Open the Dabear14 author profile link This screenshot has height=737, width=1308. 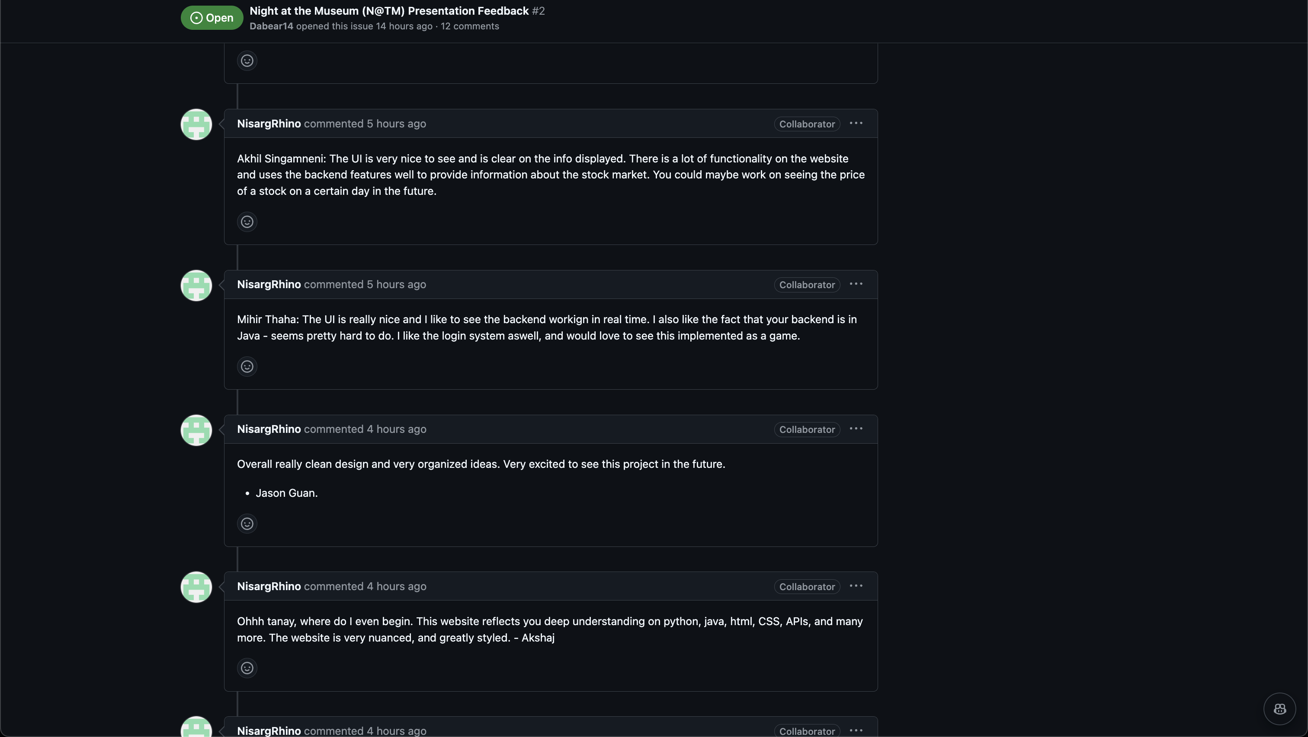[x=271, y=26]
